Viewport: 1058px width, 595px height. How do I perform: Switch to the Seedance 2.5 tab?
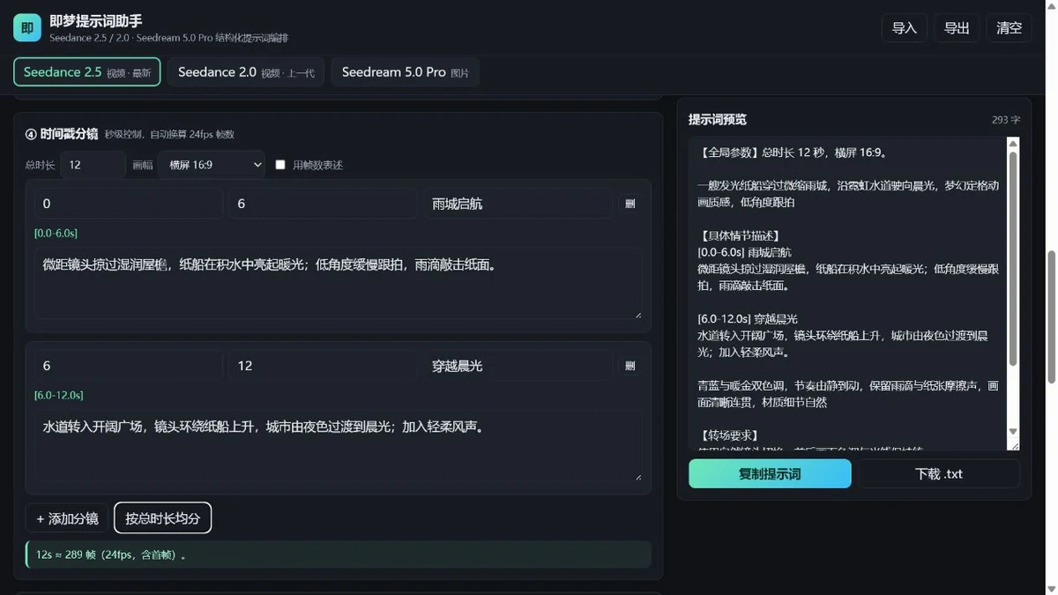(87, 72)
